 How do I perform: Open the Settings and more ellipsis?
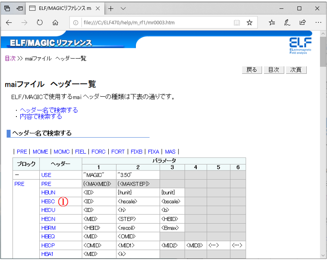pos(318,22)
